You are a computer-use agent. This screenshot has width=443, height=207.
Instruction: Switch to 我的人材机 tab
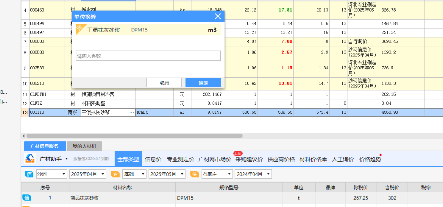[x=85, y=146]
